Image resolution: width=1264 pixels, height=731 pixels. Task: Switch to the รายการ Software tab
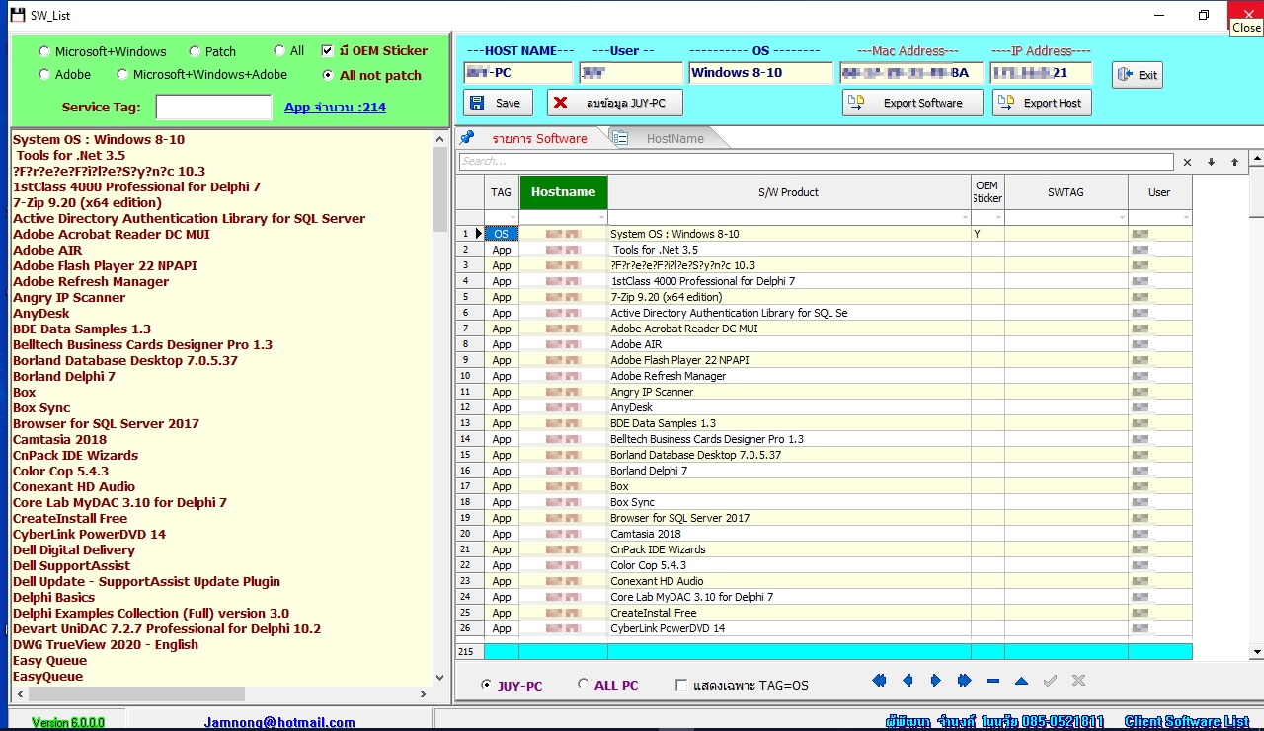pos(543,138)
